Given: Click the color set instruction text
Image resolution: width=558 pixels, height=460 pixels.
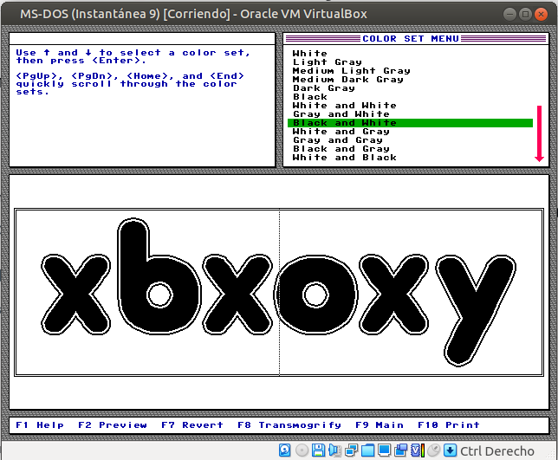Looking at the screenshot, I should point(133,56).
